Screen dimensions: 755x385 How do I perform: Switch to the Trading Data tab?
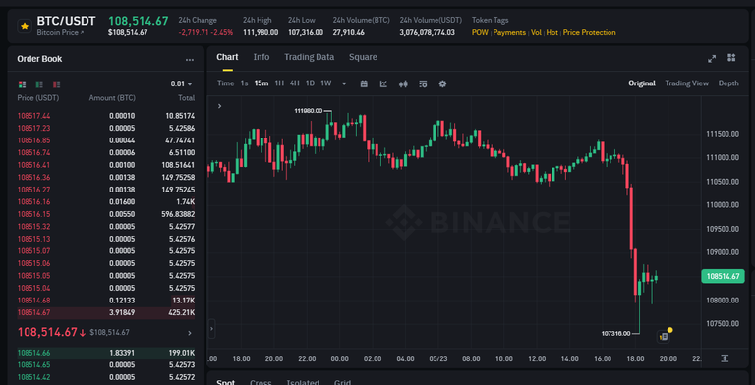tap(309, 57)
